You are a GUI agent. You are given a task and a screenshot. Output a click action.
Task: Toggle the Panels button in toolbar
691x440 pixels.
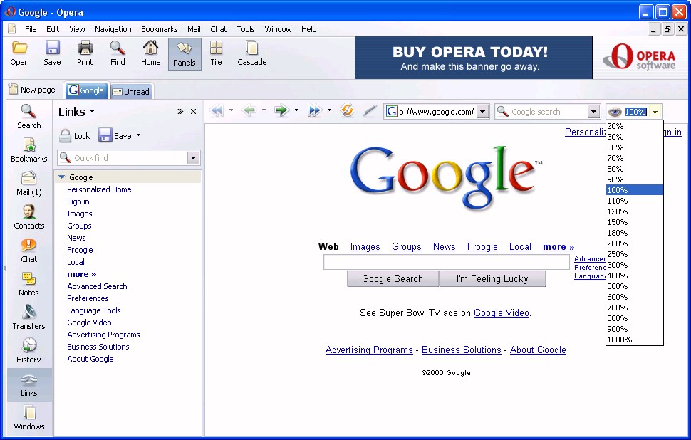185,54
